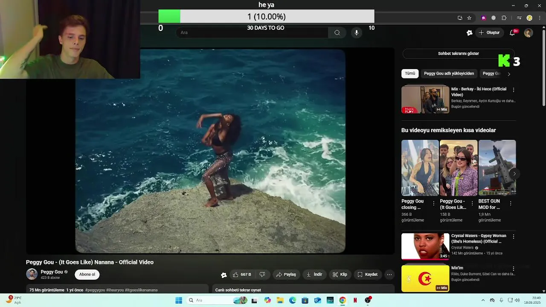Click #peggygou hashtag in description
This screenshot has height=307, width=546.
95,290
